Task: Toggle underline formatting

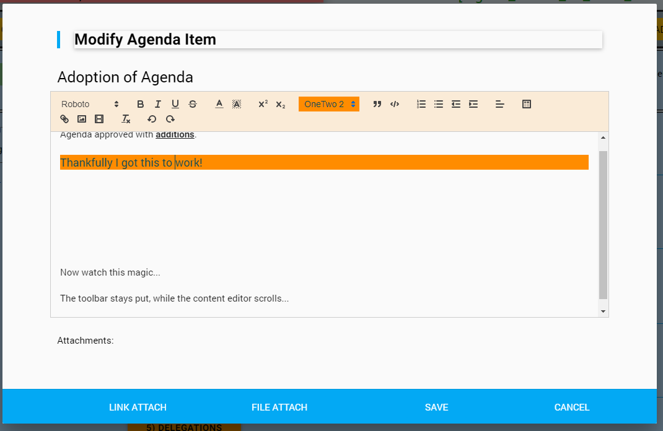Action: coord(175,104)
